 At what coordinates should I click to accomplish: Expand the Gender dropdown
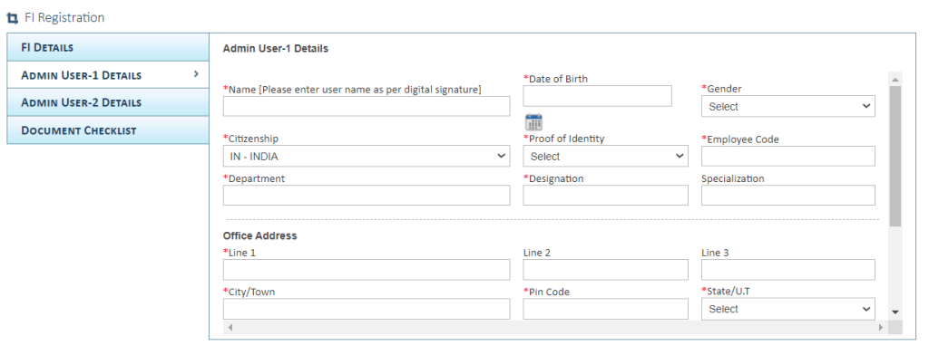788,107
